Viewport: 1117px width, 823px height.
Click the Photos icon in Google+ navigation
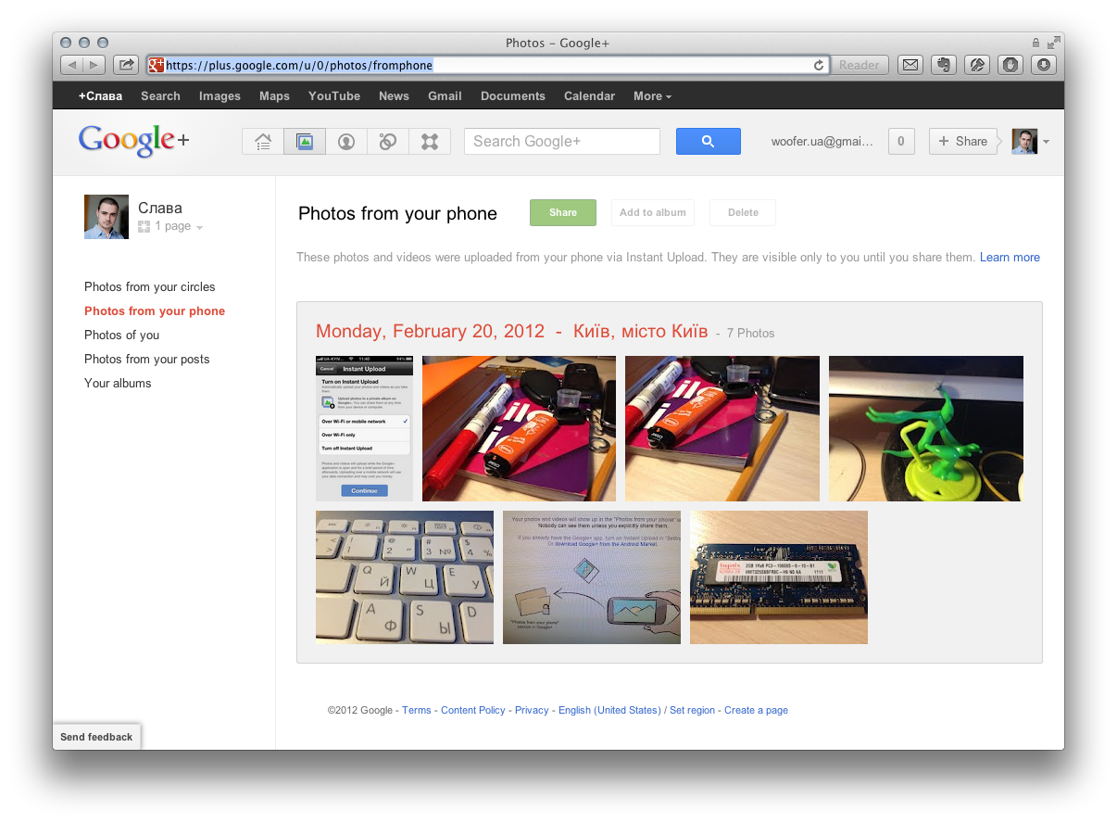coord(305,141)
